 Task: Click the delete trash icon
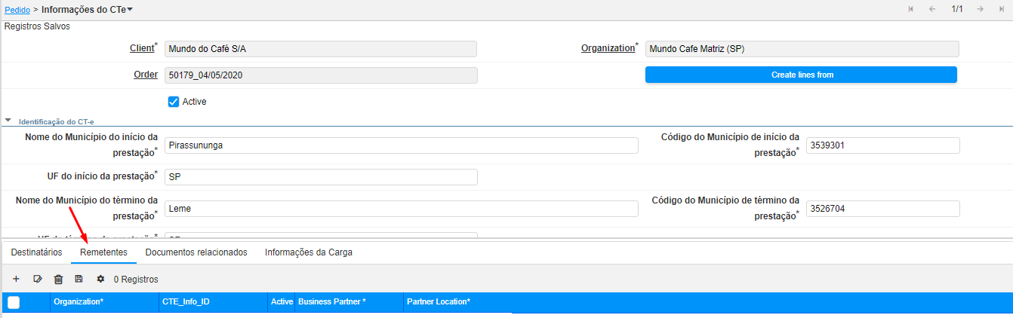(x=58, y=279)
